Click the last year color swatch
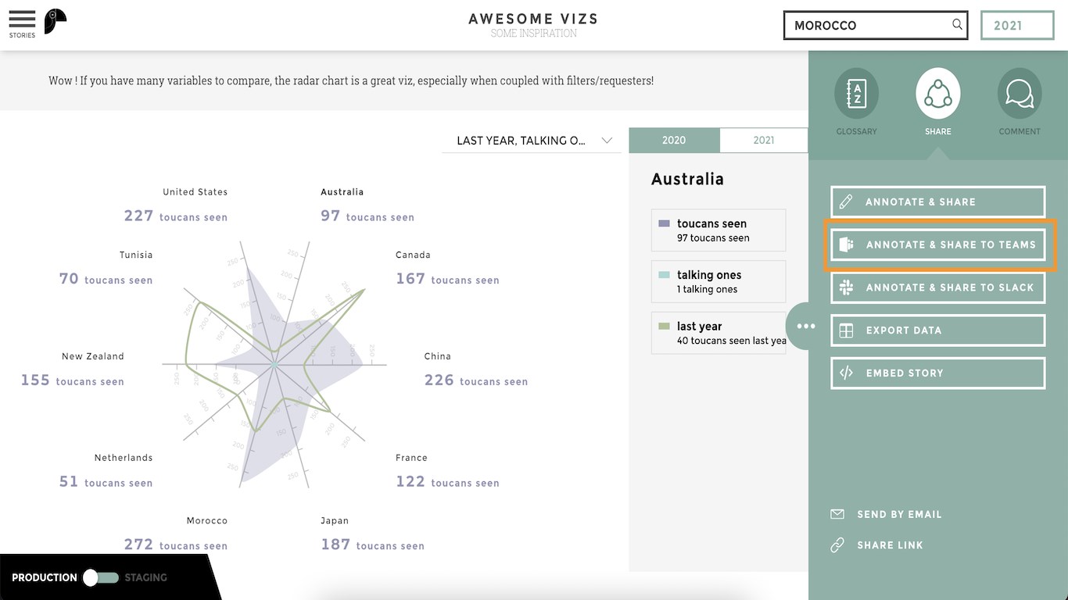This screenshot has width=1068, height=600. [665, 327]
